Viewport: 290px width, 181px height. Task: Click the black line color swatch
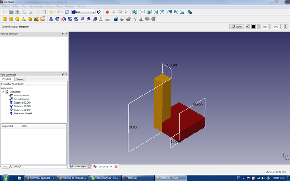click(x=254, y=27)
